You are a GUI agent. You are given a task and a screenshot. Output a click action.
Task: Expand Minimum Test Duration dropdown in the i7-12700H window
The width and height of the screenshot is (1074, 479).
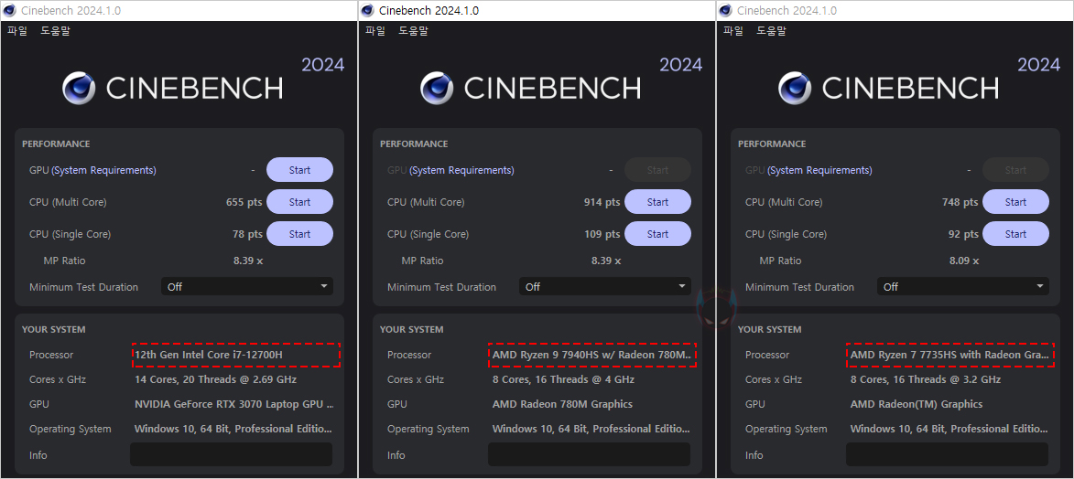[247, 287]
